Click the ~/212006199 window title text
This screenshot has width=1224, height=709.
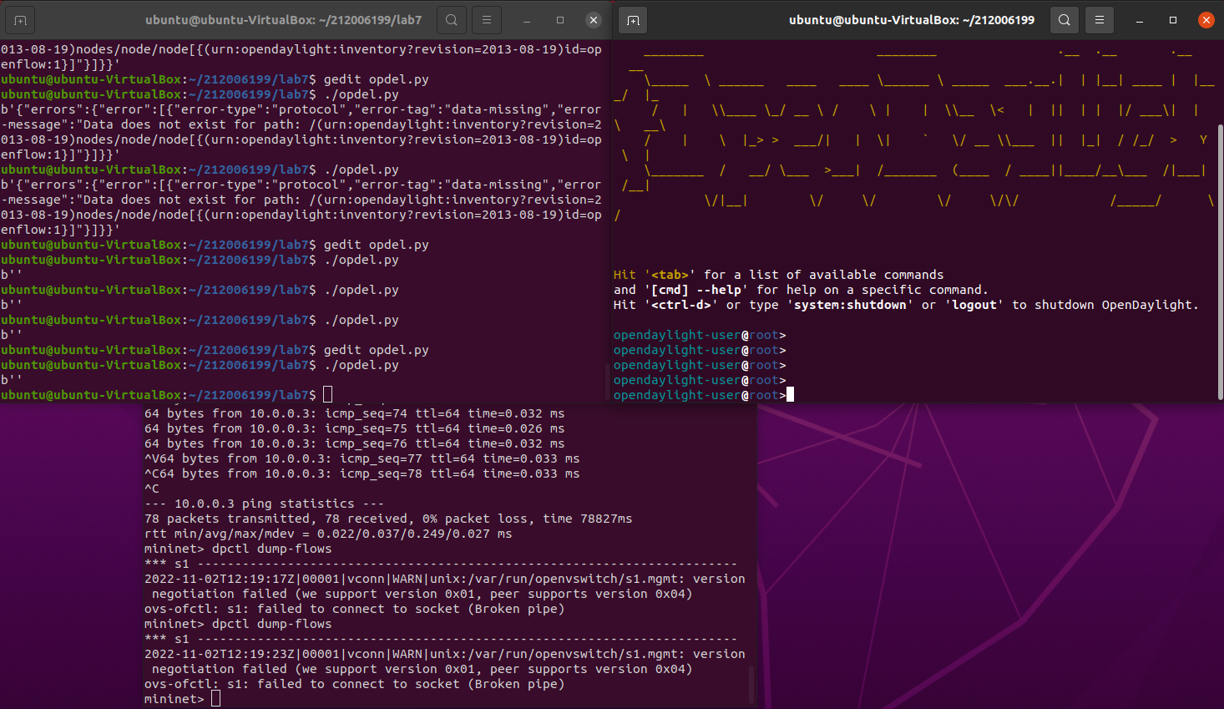point(911,20)
